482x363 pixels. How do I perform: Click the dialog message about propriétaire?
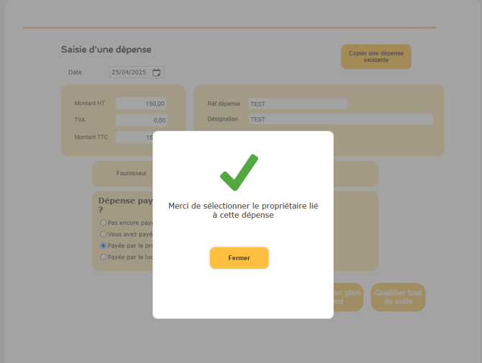(243, 211)
